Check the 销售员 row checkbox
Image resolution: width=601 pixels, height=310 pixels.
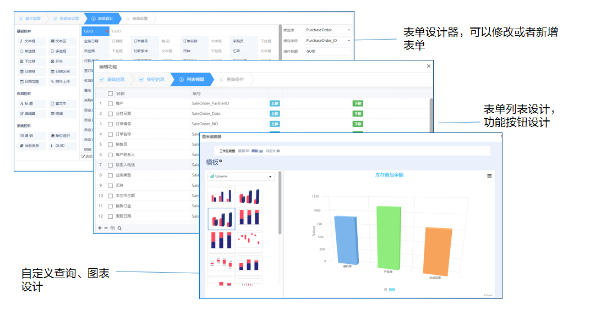[111, 145]
